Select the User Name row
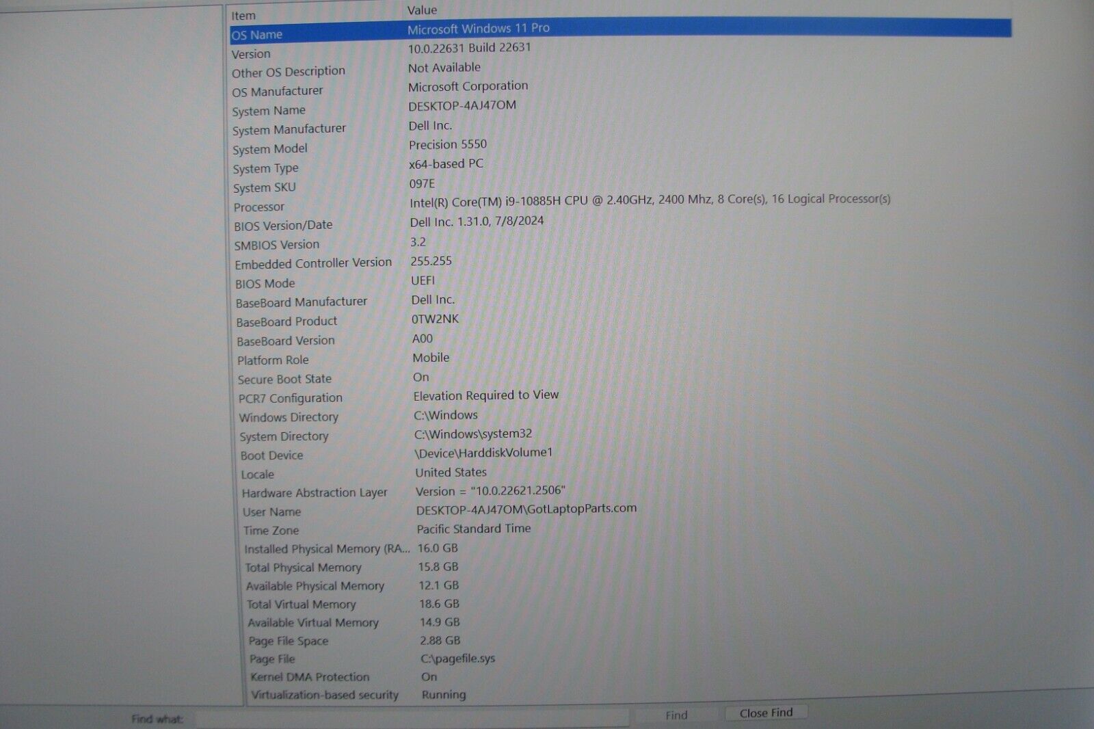 [271, 512]
